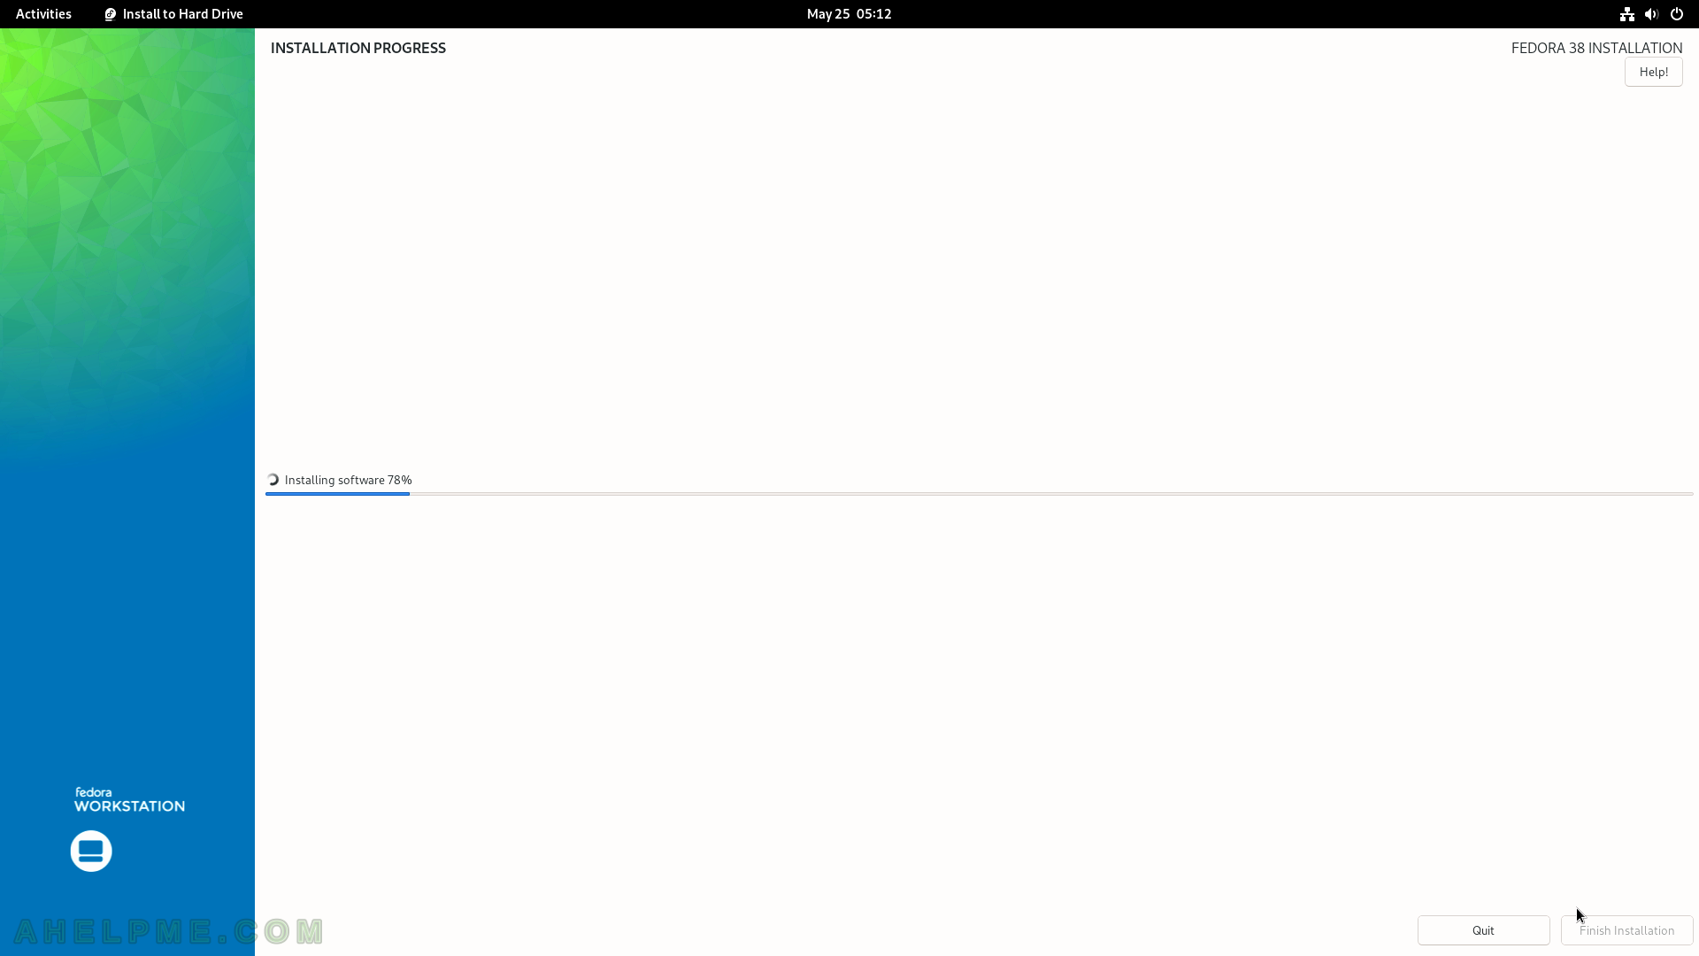Click the INSTALLATION PROGRESS heading
The height and width of the screenshot is (956, 1699).
[x=358, y=48]
